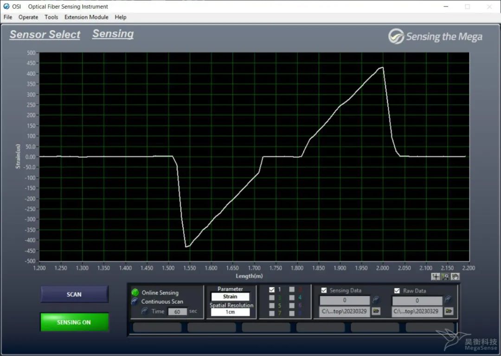Open the File menu
This screenshot has height=356, width=501.
click(x=8, y=17)
